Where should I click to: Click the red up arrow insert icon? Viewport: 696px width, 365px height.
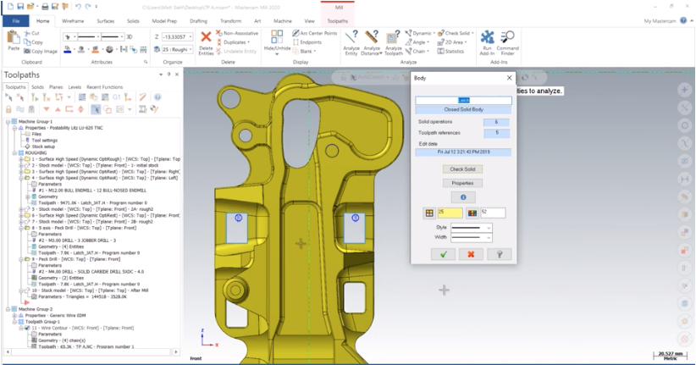pos(58,109)
